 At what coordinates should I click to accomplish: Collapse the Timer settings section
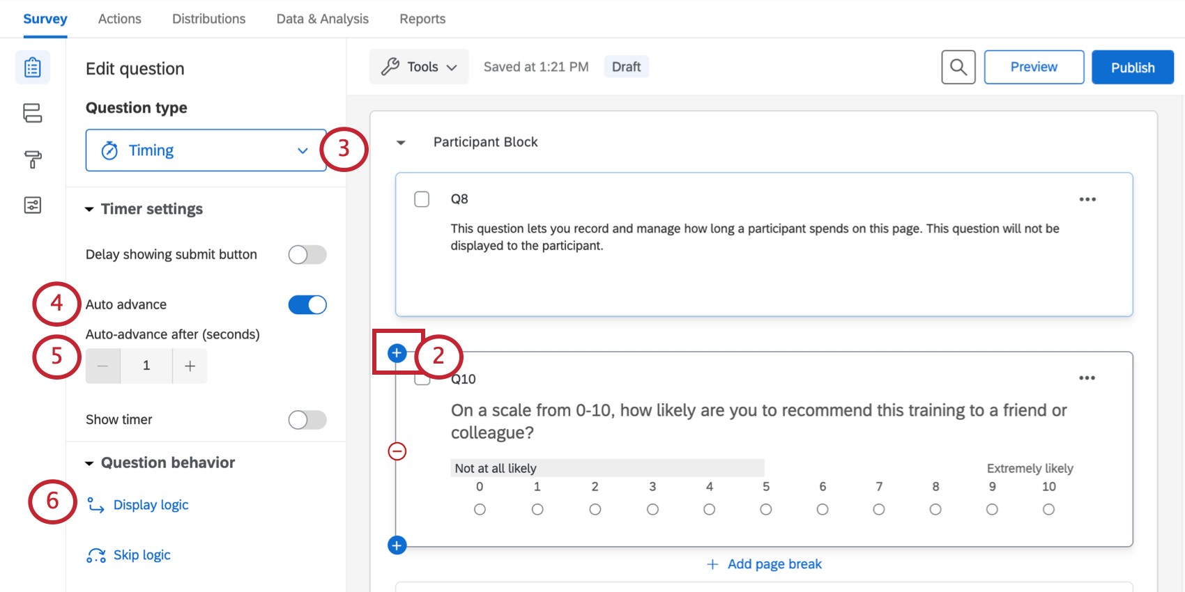click(x=89, y=208)
